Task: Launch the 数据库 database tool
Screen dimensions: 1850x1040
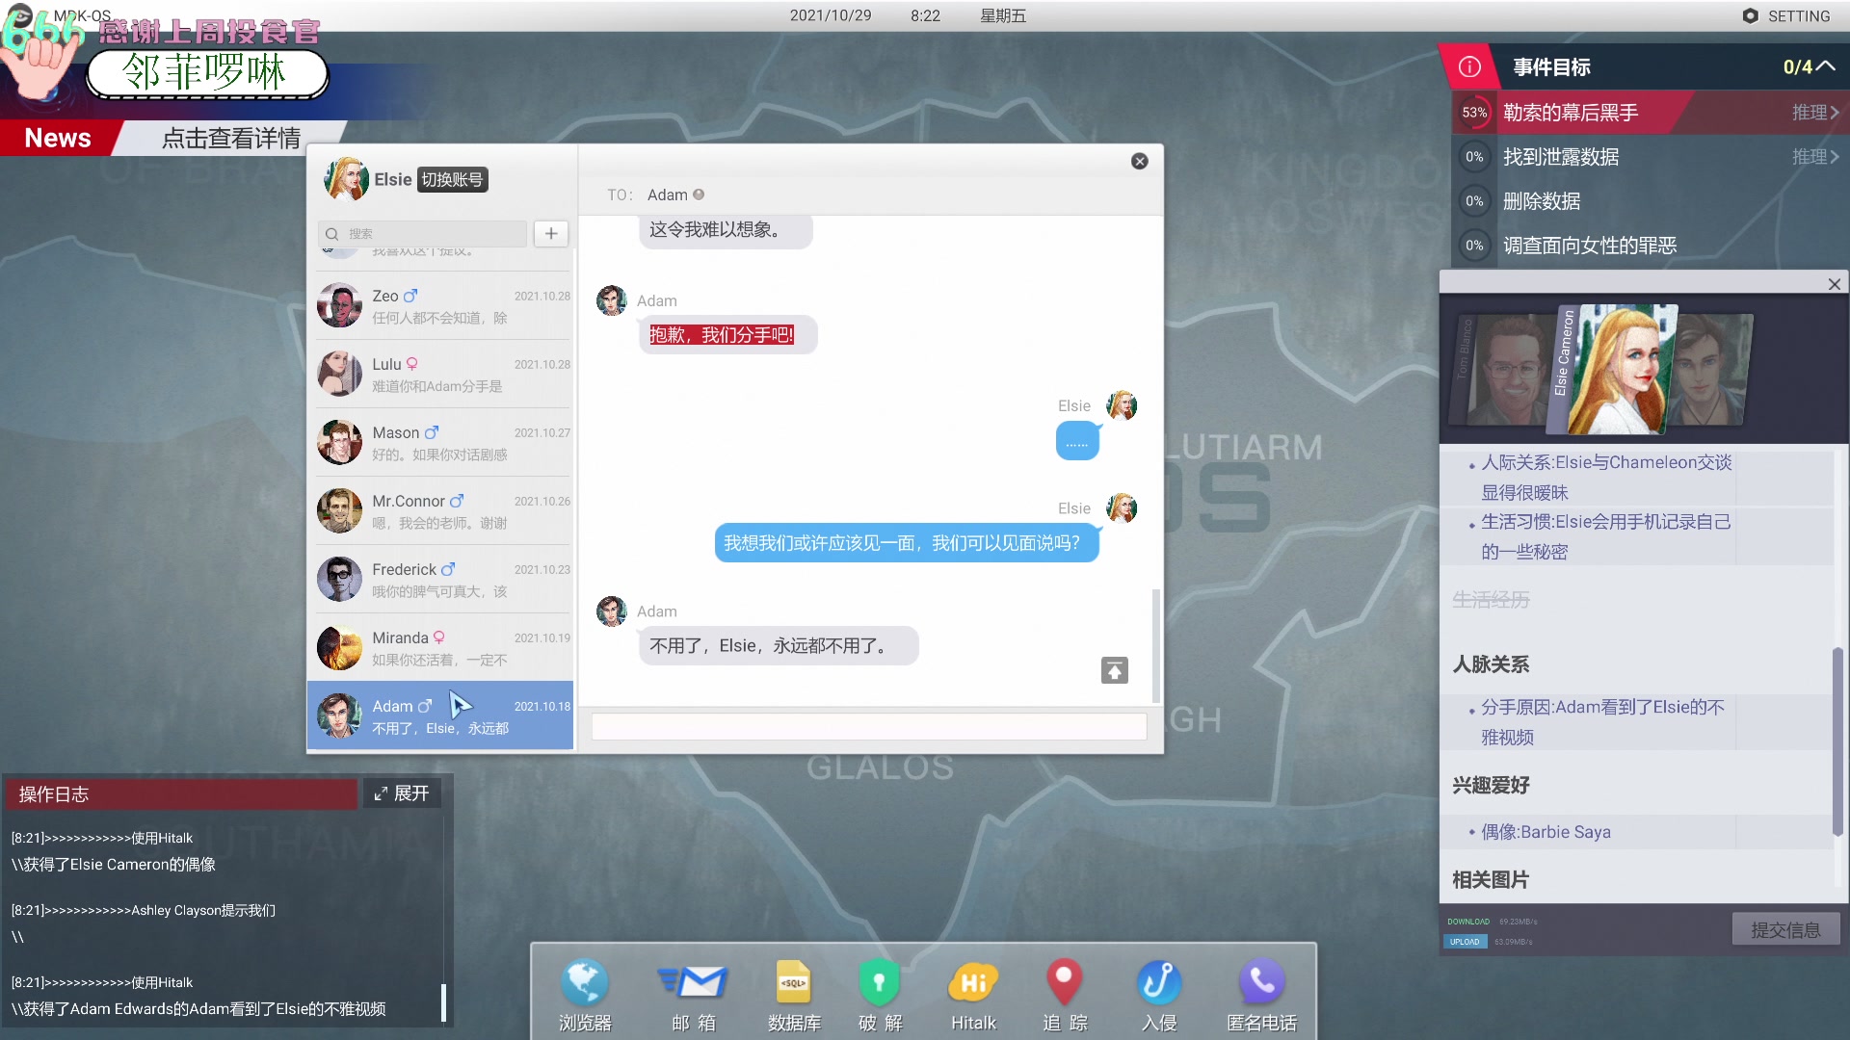Action: pos(794,995)
